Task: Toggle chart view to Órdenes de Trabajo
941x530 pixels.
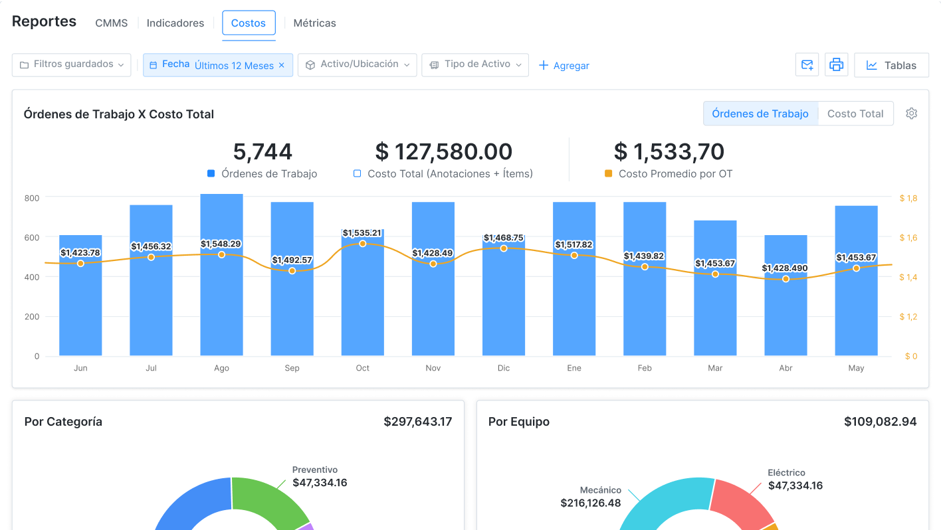Action: tap(760, 114)
